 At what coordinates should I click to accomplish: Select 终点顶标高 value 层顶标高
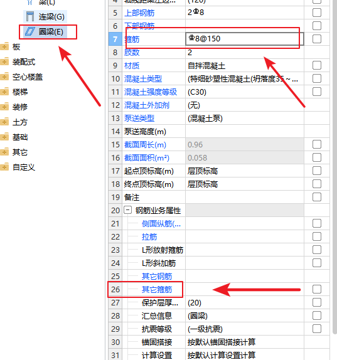(244, 184)
